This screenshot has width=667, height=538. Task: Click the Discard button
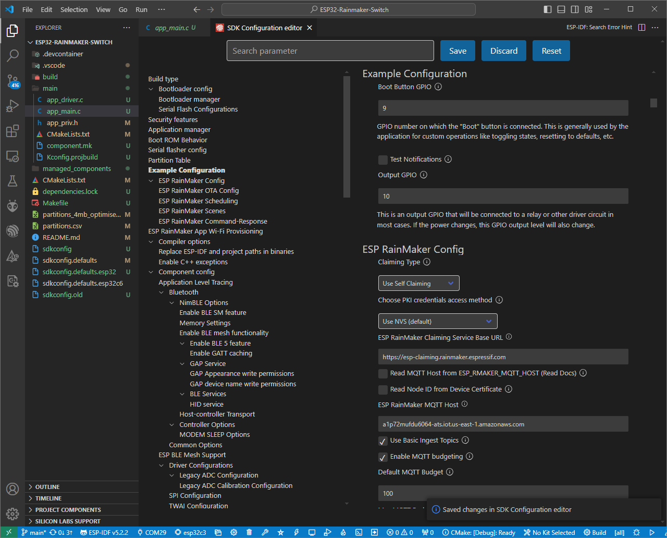[504, 51]
